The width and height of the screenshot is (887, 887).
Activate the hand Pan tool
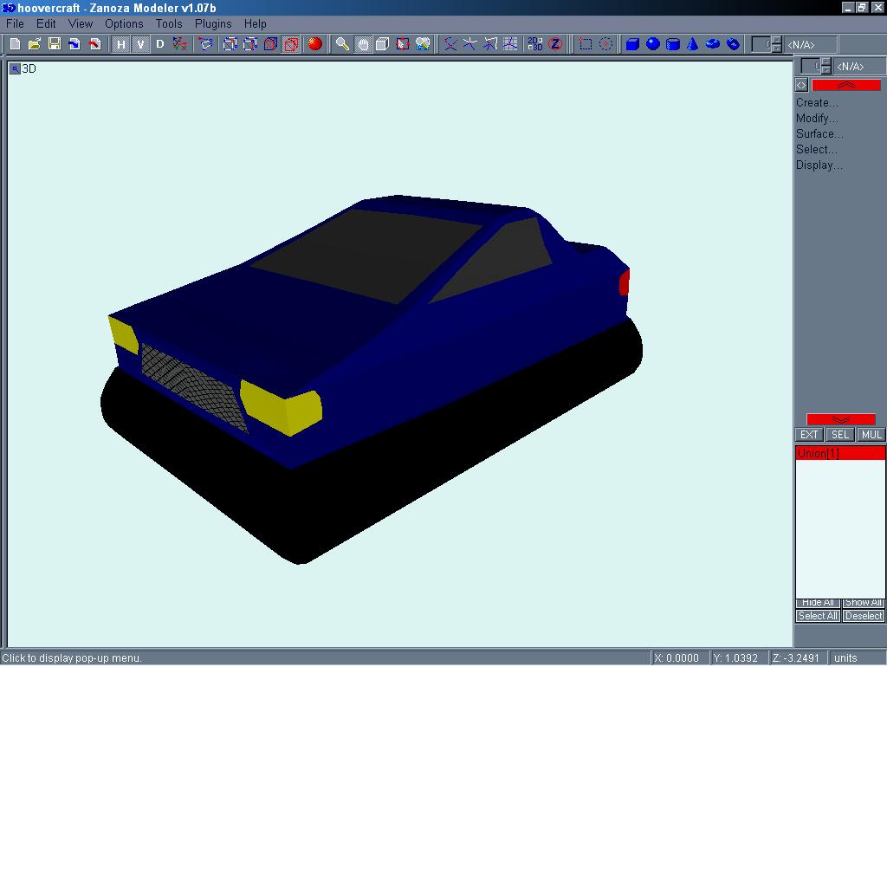point(363,44)
